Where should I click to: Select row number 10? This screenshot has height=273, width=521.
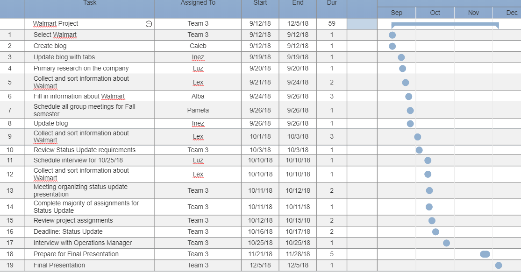tap(10, 150)
